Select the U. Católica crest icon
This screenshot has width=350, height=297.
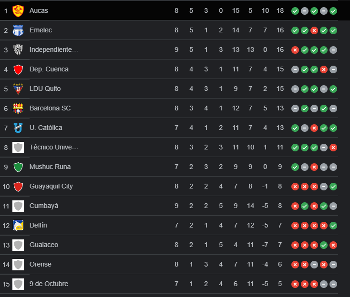tap(18, 128)
